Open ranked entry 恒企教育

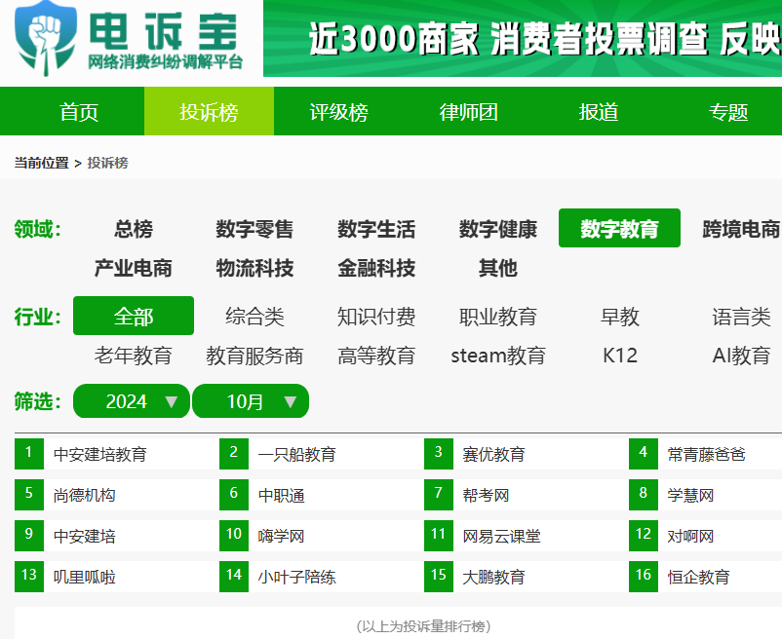pos(699,577)
